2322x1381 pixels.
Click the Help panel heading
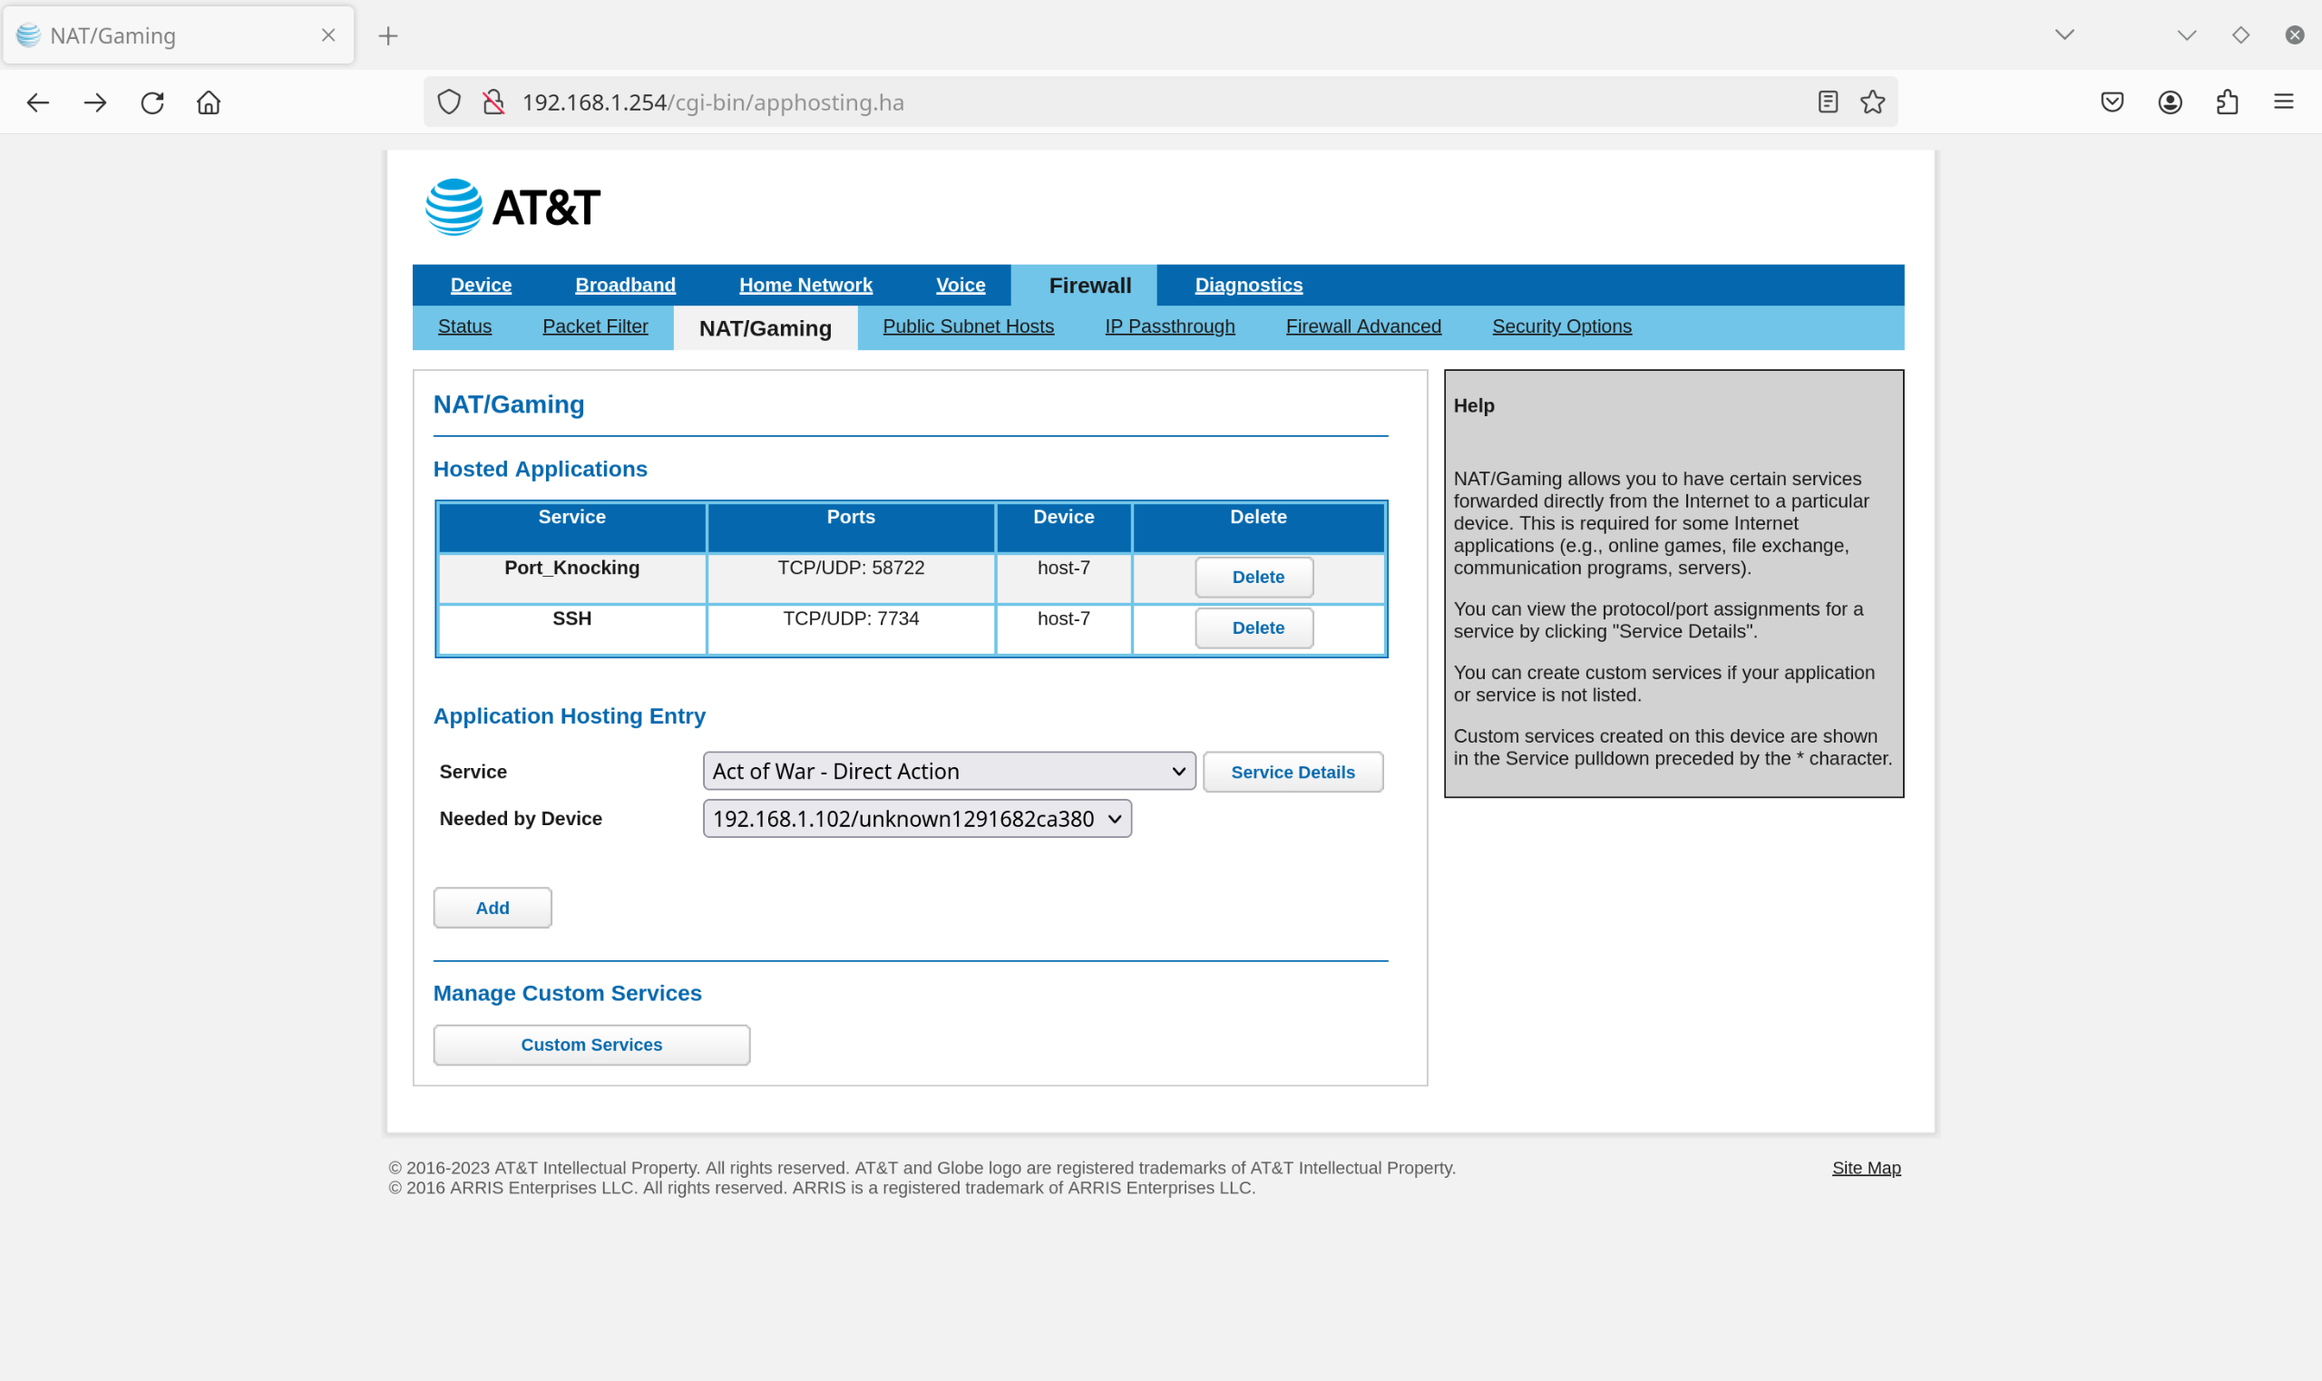click(x=1474, y=405)
